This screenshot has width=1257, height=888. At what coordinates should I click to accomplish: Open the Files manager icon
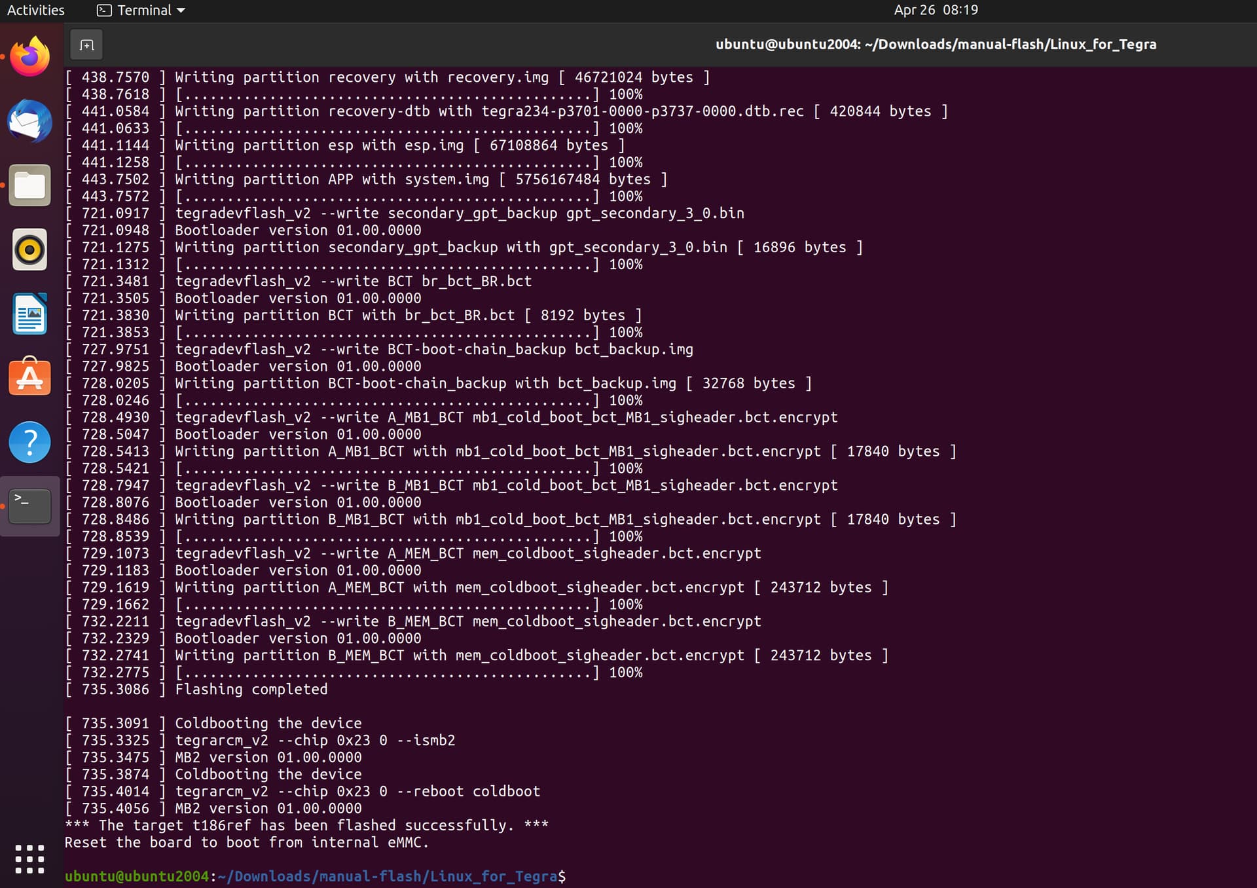29,185
